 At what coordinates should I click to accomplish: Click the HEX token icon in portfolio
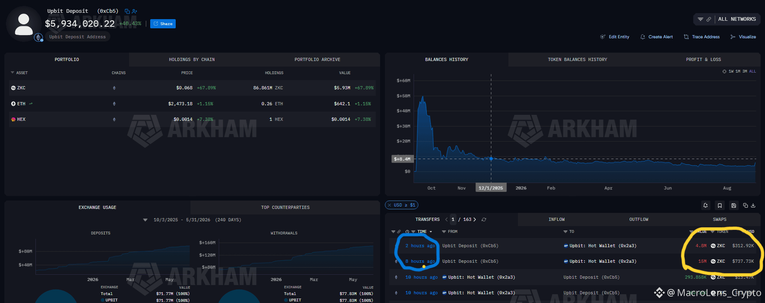[x=13, y=119]
